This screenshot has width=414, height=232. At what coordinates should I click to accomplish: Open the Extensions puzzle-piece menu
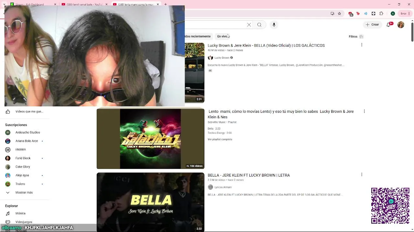(381, 14)
